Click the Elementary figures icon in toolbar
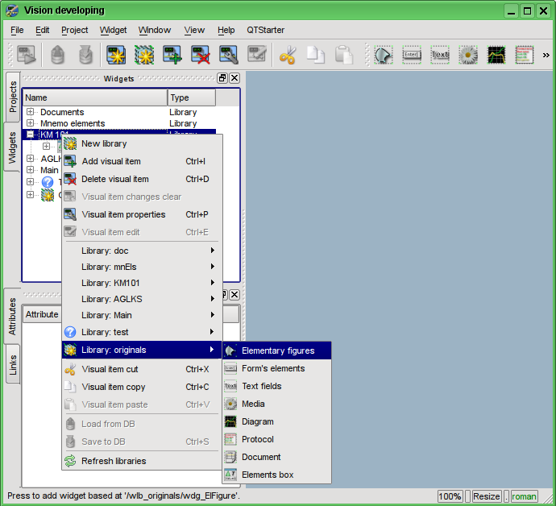The width and height of the screenshot is (556, 506). 383,56
